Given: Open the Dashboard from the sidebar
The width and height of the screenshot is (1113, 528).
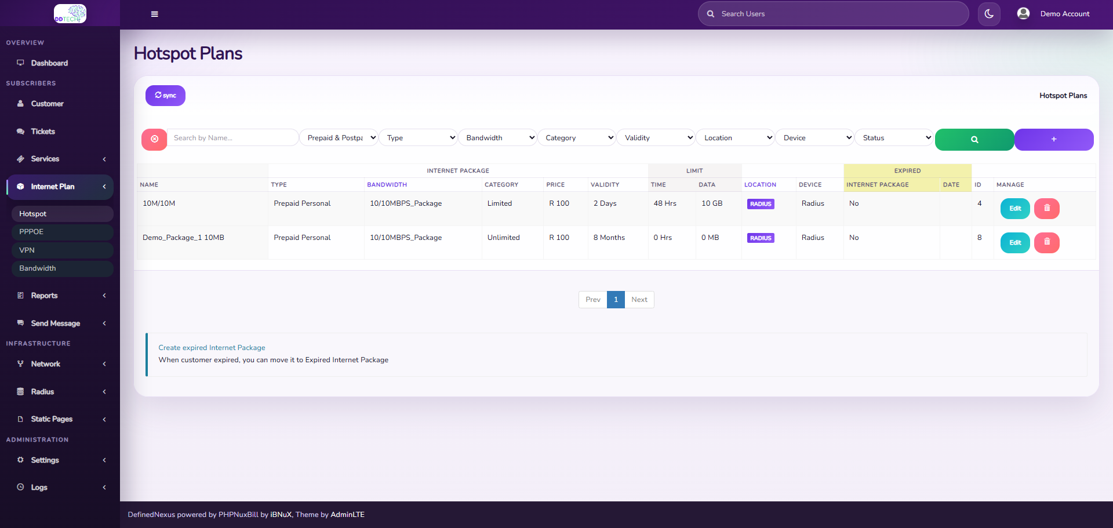Looking at the screenshot, I should 49,63.
